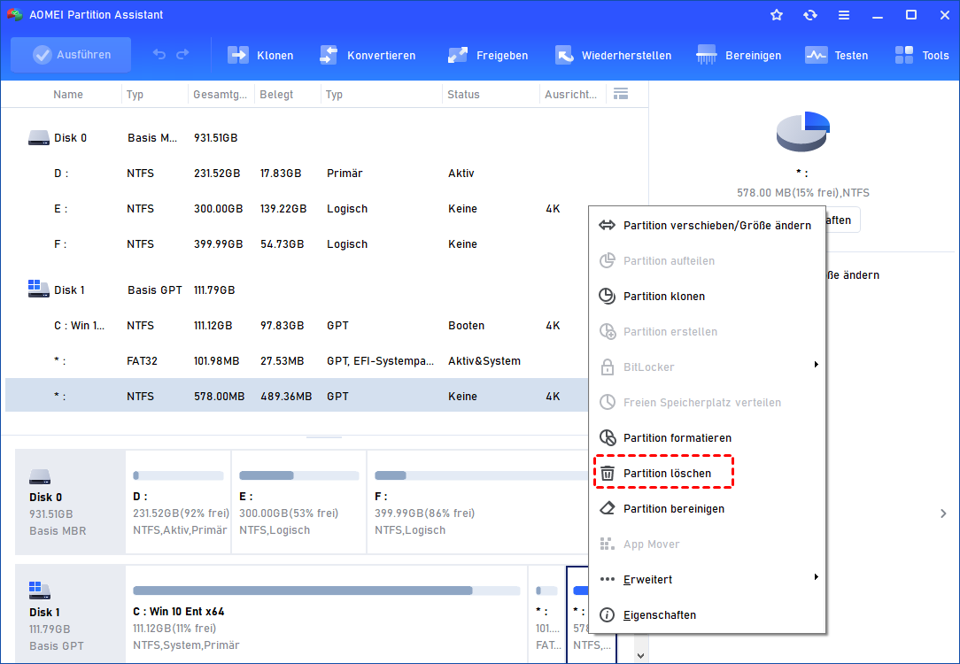
Task: Open the Klonen tool
Action: (x=260, y=55)
